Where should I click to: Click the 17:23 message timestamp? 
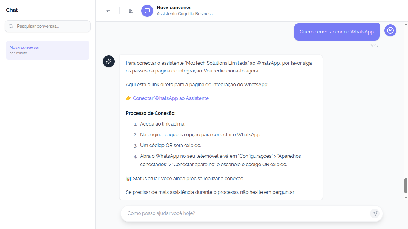pyautogui.click(x=374, y=45)
